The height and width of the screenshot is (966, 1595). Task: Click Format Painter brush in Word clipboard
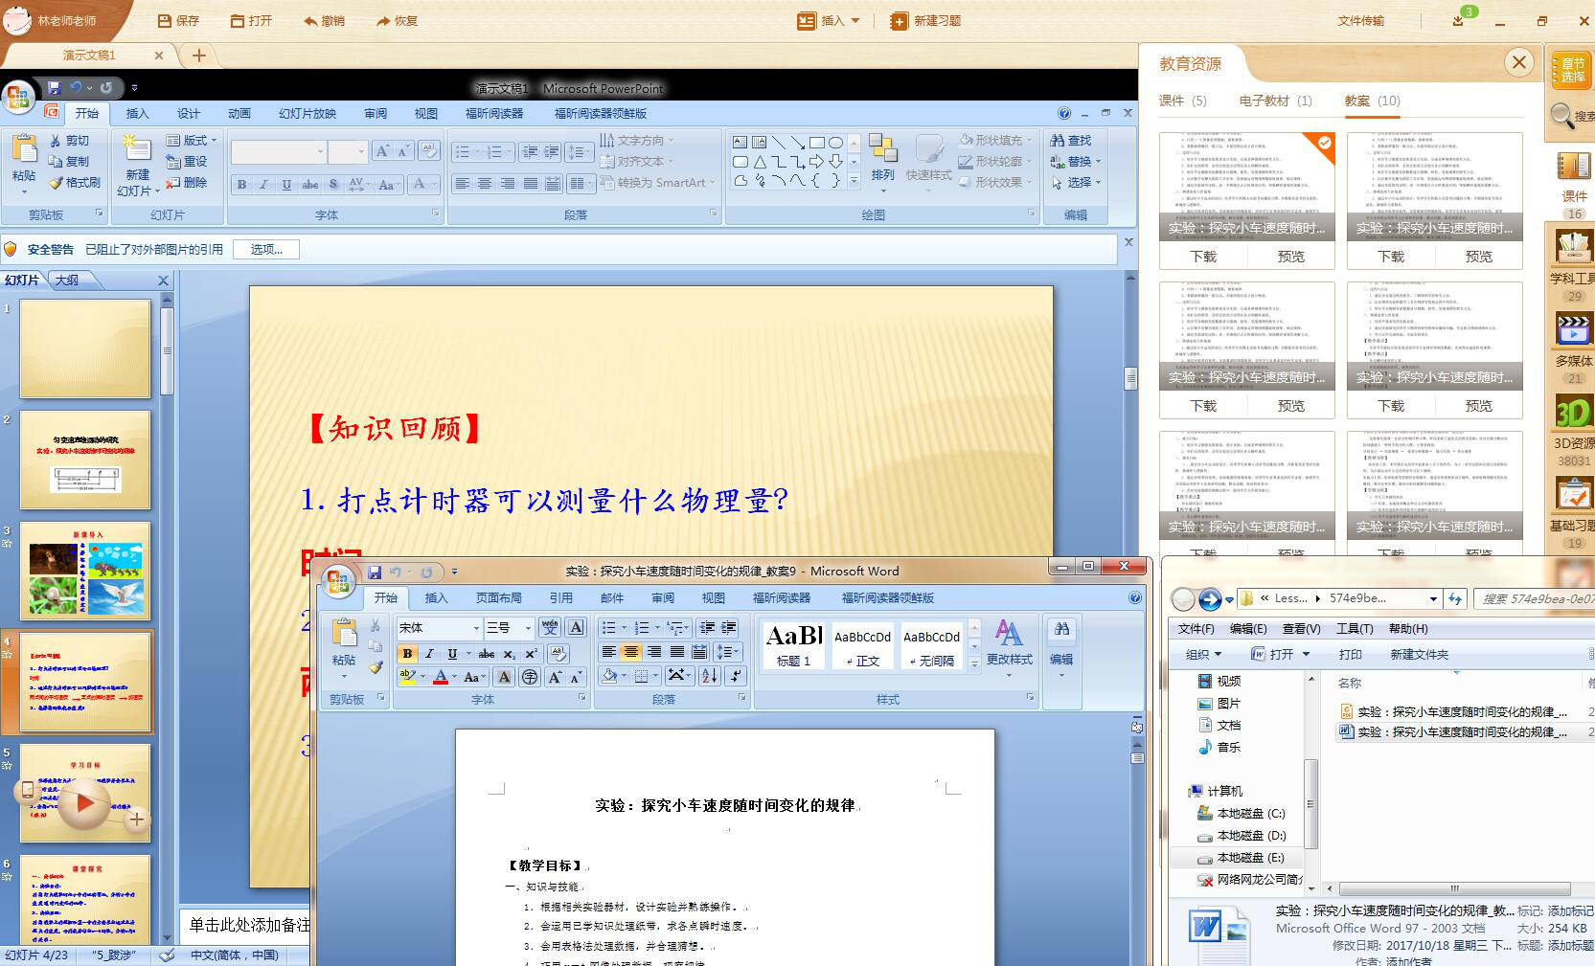(x=376, y=667)
